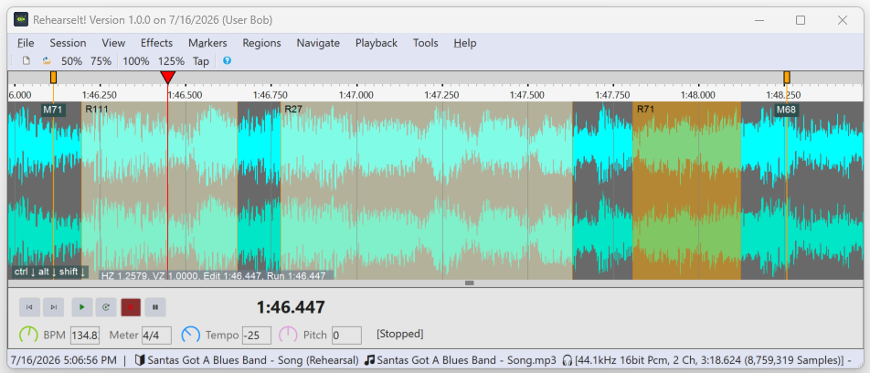The height and width of the screenshot is (373, 870).
Task: Click the splitter grip below the waveform
Action: tap(470, 283)
